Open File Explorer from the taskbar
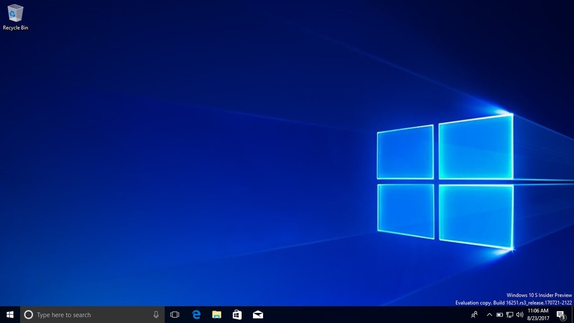The image size is (574, 323). (217, 314)
